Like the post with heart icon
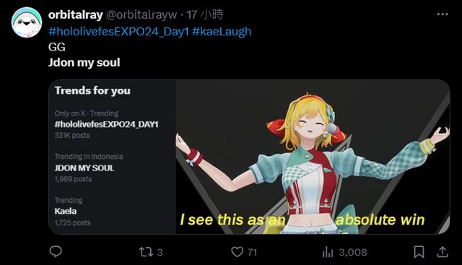 click(x=237, y=252)
